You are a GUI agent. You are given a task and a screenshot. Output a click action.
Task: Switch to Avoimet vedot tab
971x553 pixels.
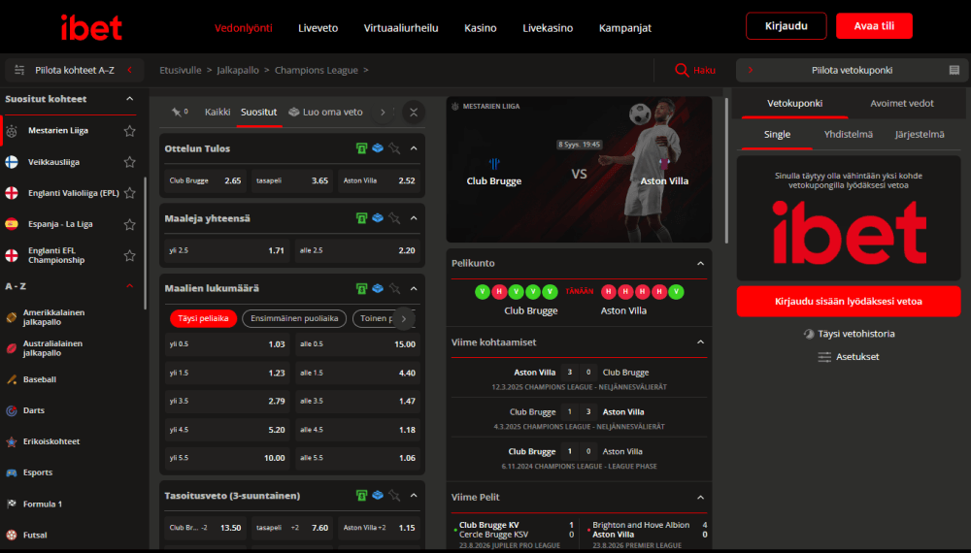pyautogui.click(x=902, y=103)
